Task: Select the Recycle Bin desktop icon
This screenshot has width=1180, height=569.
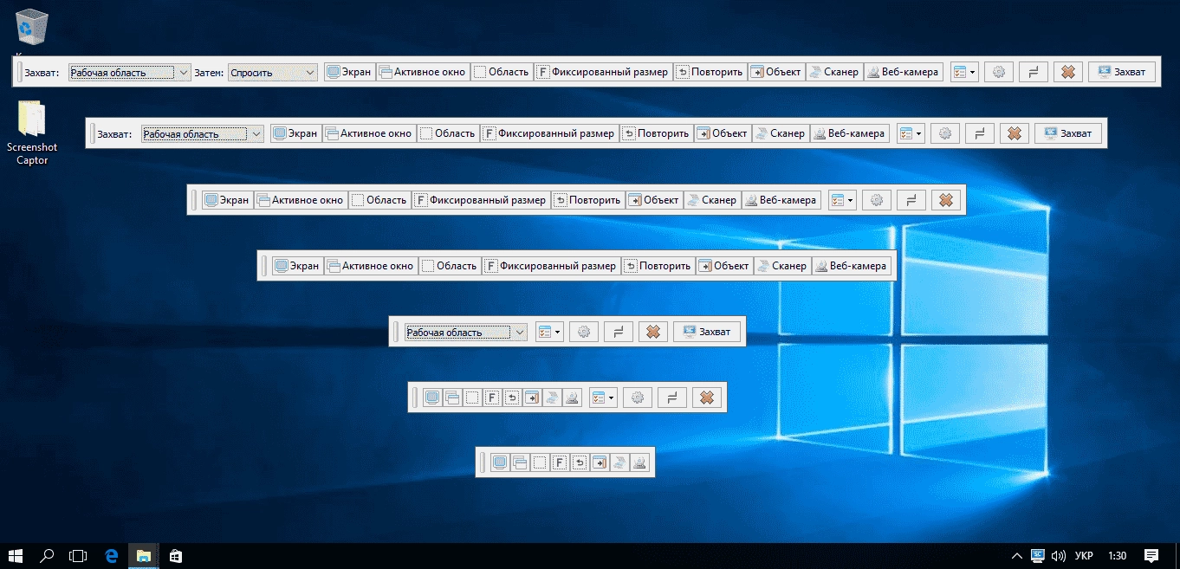Action: [x=32, y=29]
